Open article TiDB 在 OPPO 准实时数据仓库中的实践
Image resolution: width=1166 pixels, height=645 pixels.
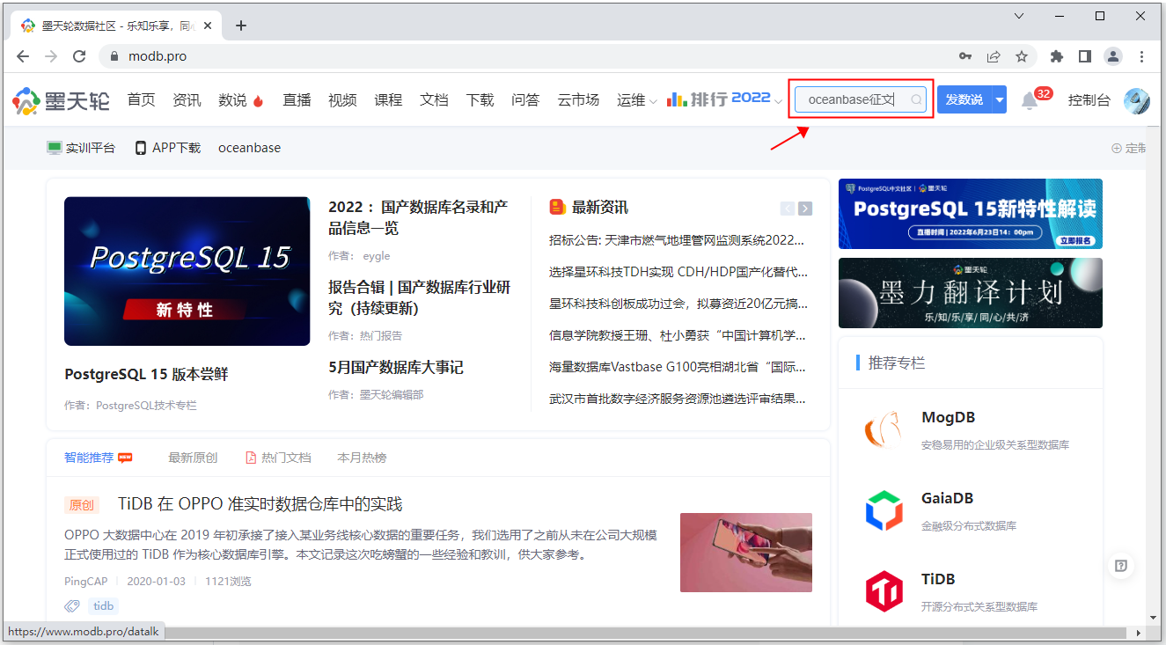click(260, 504)
